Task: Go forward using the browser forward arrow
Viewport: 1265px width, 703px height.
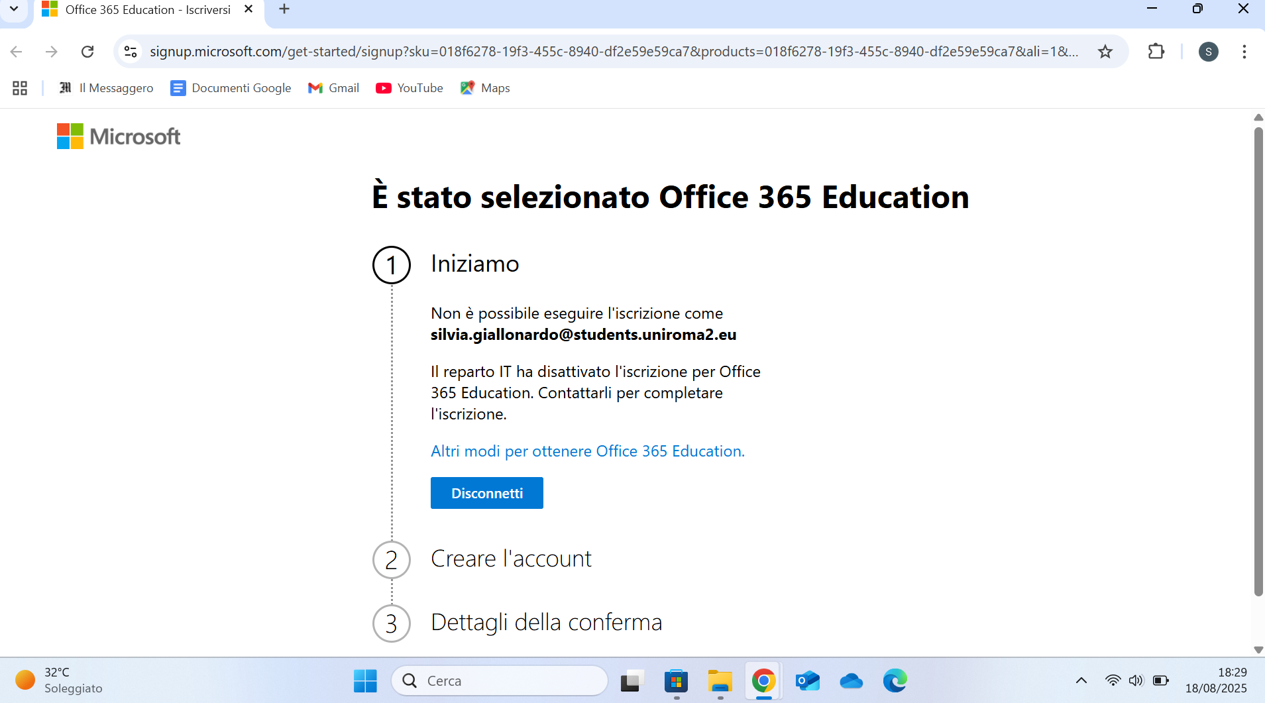Action: [x=52, y=52]
